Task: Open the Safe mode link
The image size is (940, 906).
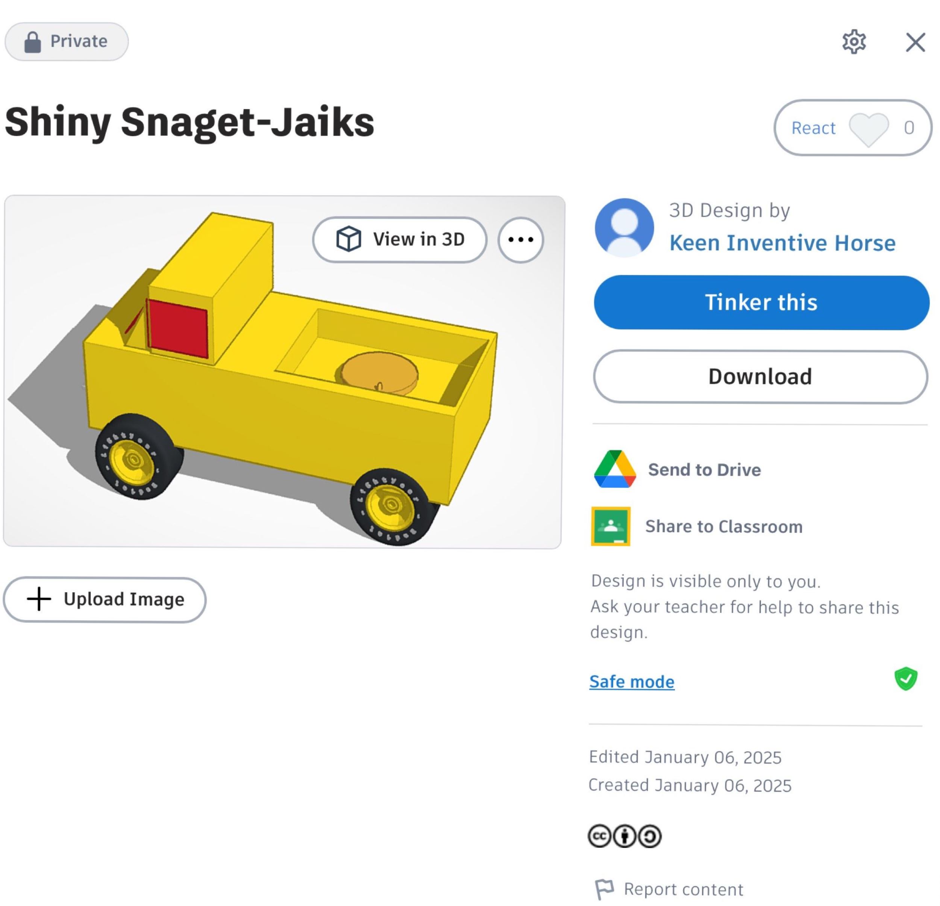Action: tap(632, 682)
